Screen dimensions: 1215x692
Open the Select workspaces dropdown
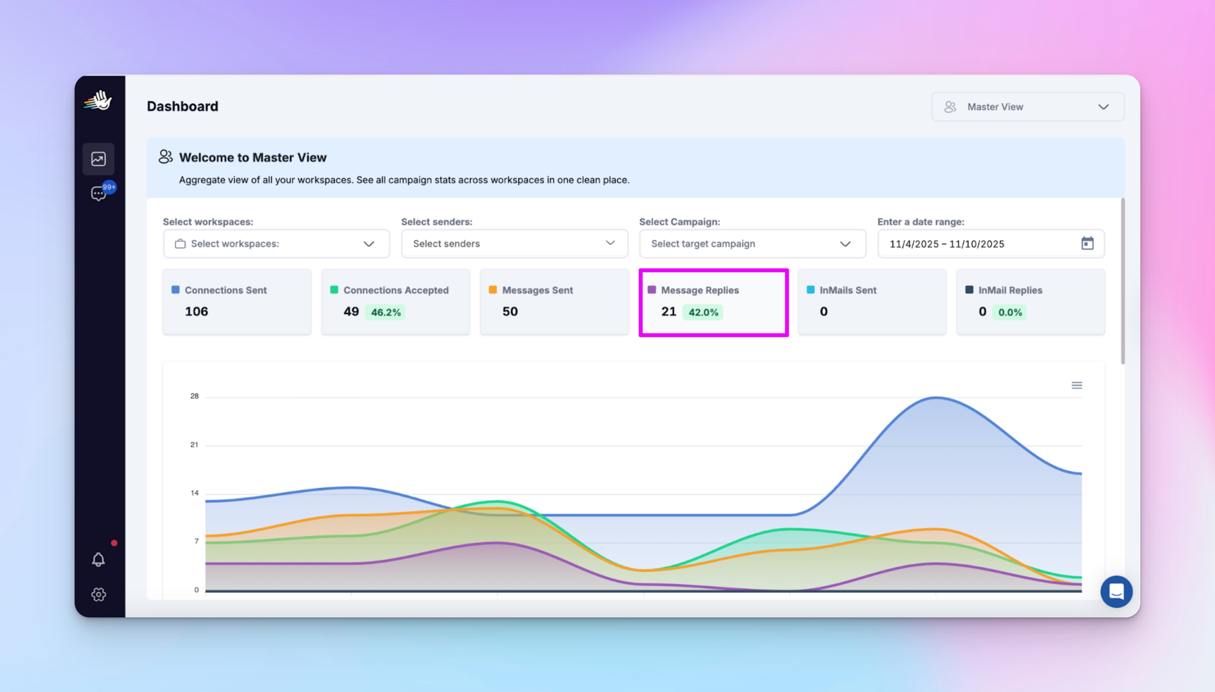(276, 244)
